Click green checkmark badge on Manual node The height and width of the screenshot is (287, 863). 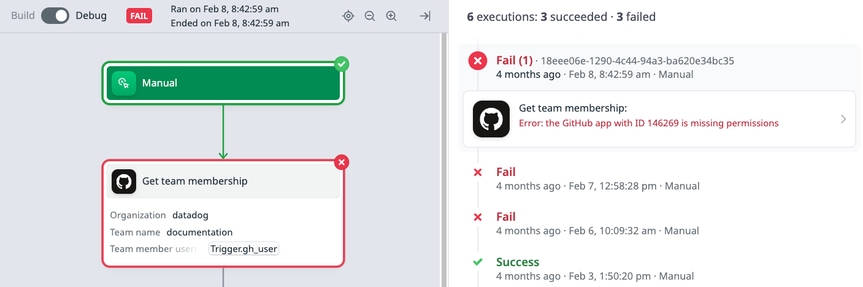342,64
